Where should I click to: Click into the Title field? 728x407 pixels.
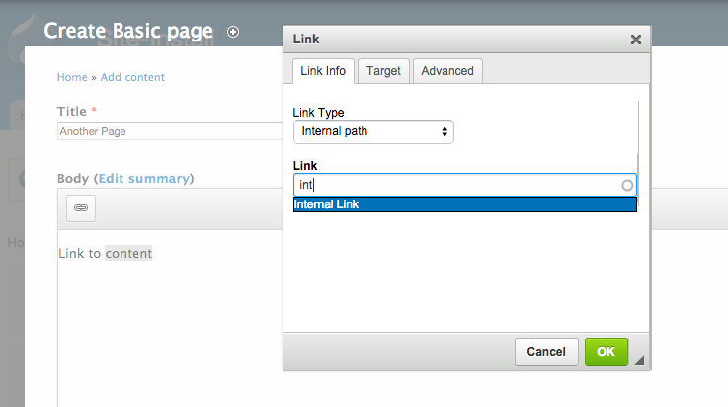click(168, 131)
